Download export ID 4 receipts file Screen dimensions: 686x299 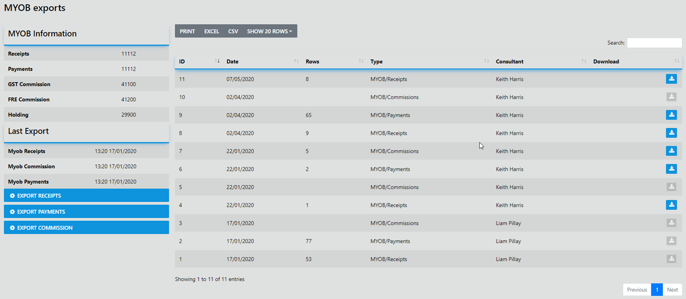coord(671,205)
